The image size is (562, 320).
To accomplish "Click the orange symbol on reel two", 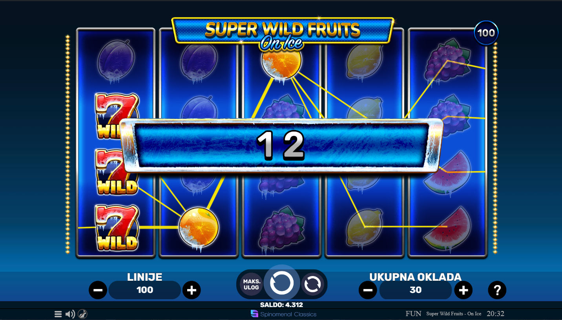I will pos(199,228).
